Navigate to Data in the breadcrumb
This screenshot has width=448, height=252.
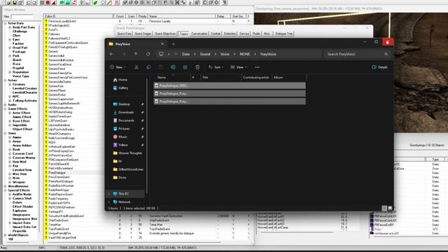click(185, 54)
